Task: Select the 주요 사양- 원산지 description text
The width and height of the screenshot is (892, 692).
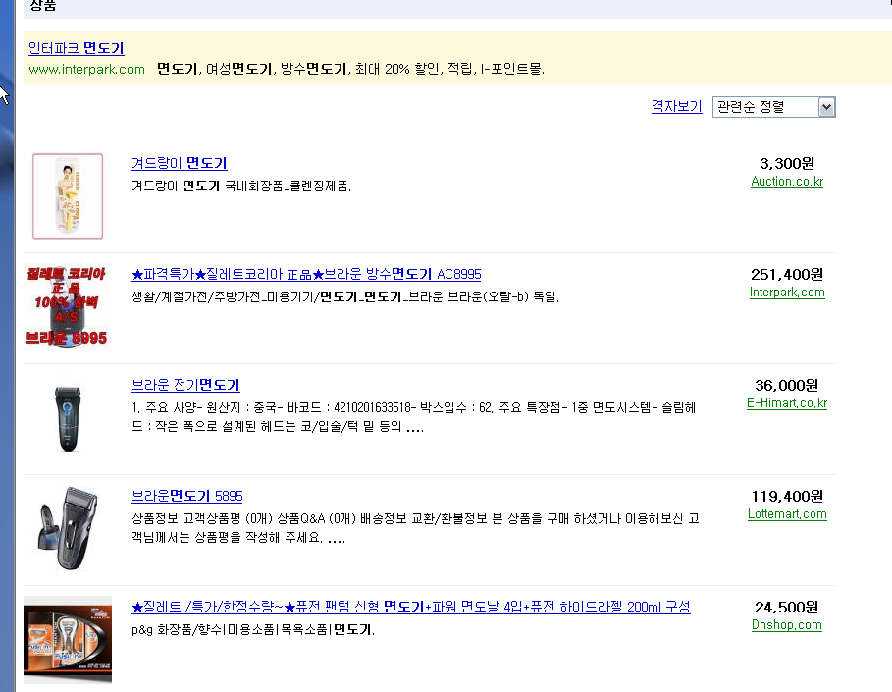Action: tap(414, 417)
